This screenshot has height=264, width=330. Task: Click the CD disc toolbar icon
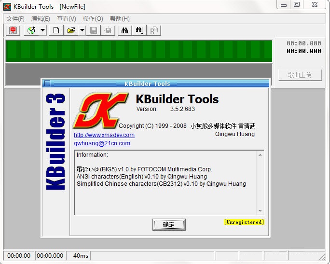[x=31, y=30]
